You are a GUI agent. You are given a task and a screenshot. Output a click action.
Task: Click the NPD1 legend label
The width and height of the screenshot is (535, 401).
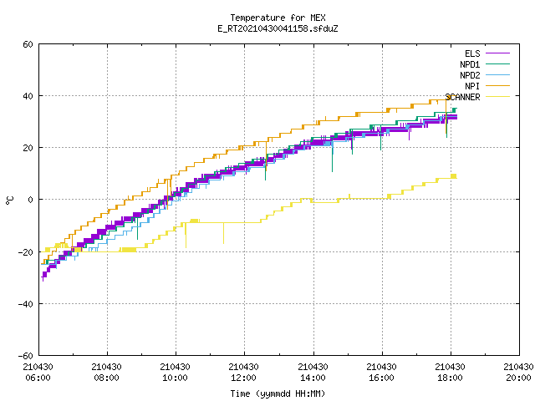point(470,64)
